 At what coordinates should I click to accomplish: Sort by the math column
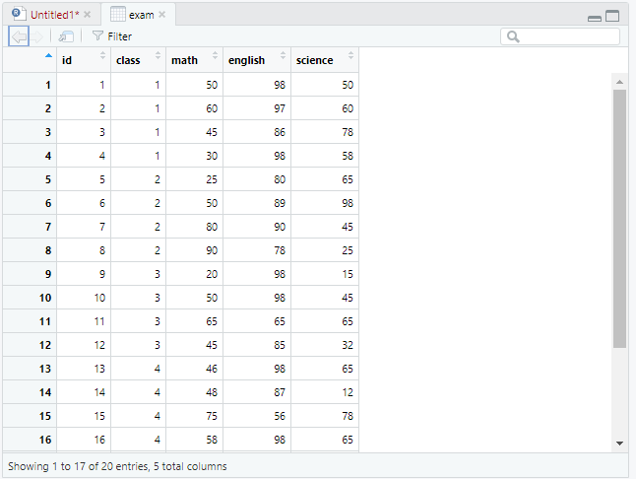click(x=195, y=60)
